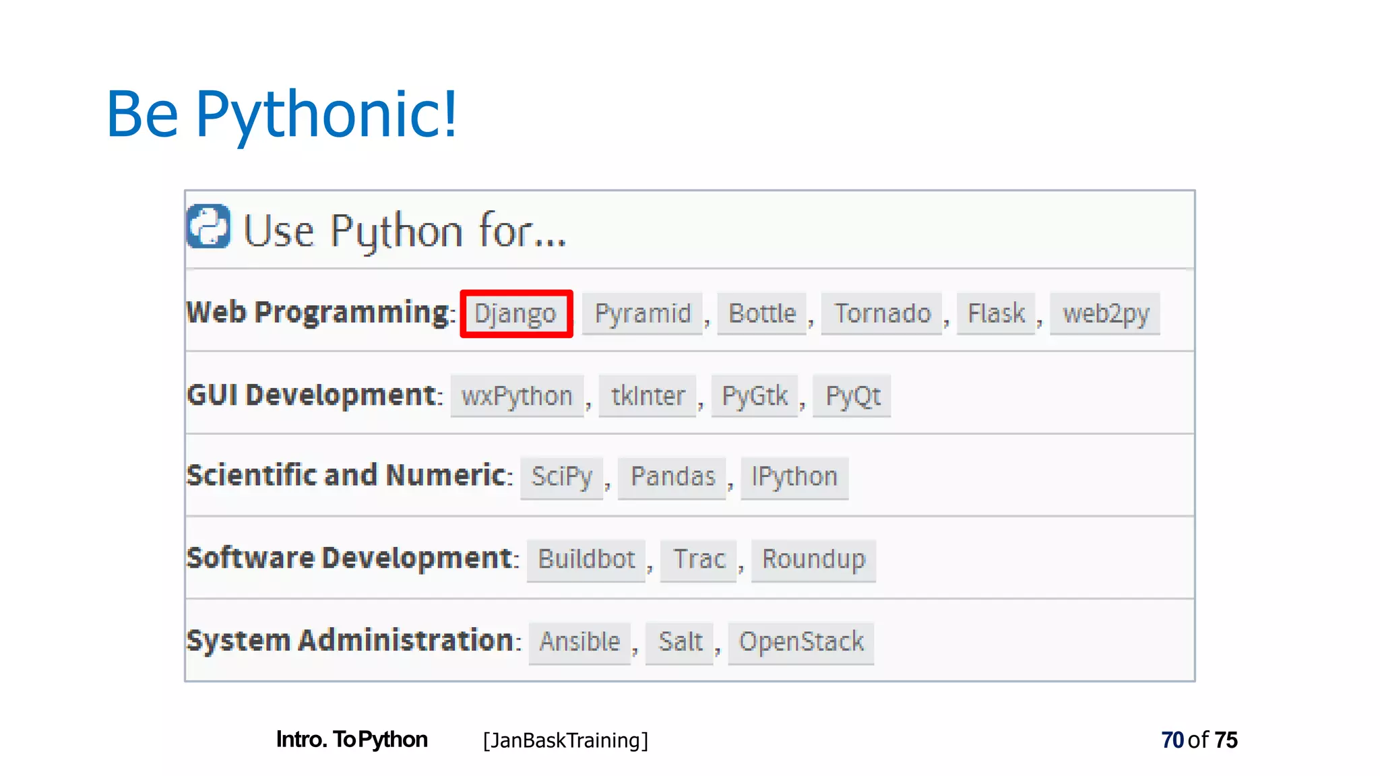
Task: Open the wxPython link
Action: point(517,396)
